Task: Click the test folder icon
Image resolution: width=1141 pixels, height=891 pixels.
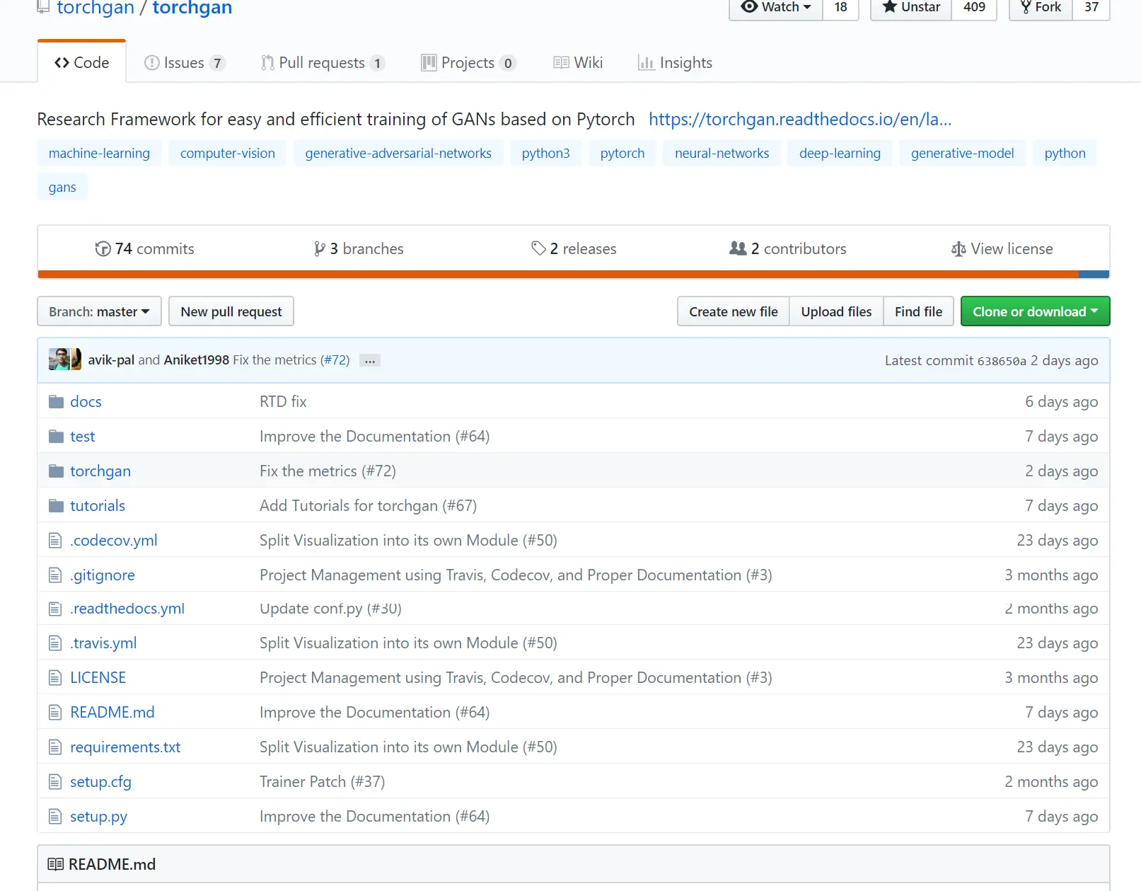Action: click(56, 437)
